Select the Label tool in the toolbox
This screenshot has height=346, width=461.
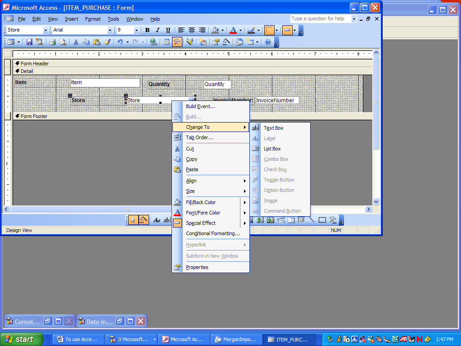(157, 220)
